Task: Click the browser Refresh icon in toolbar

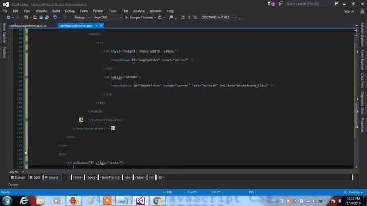Action: click(159, 18)
